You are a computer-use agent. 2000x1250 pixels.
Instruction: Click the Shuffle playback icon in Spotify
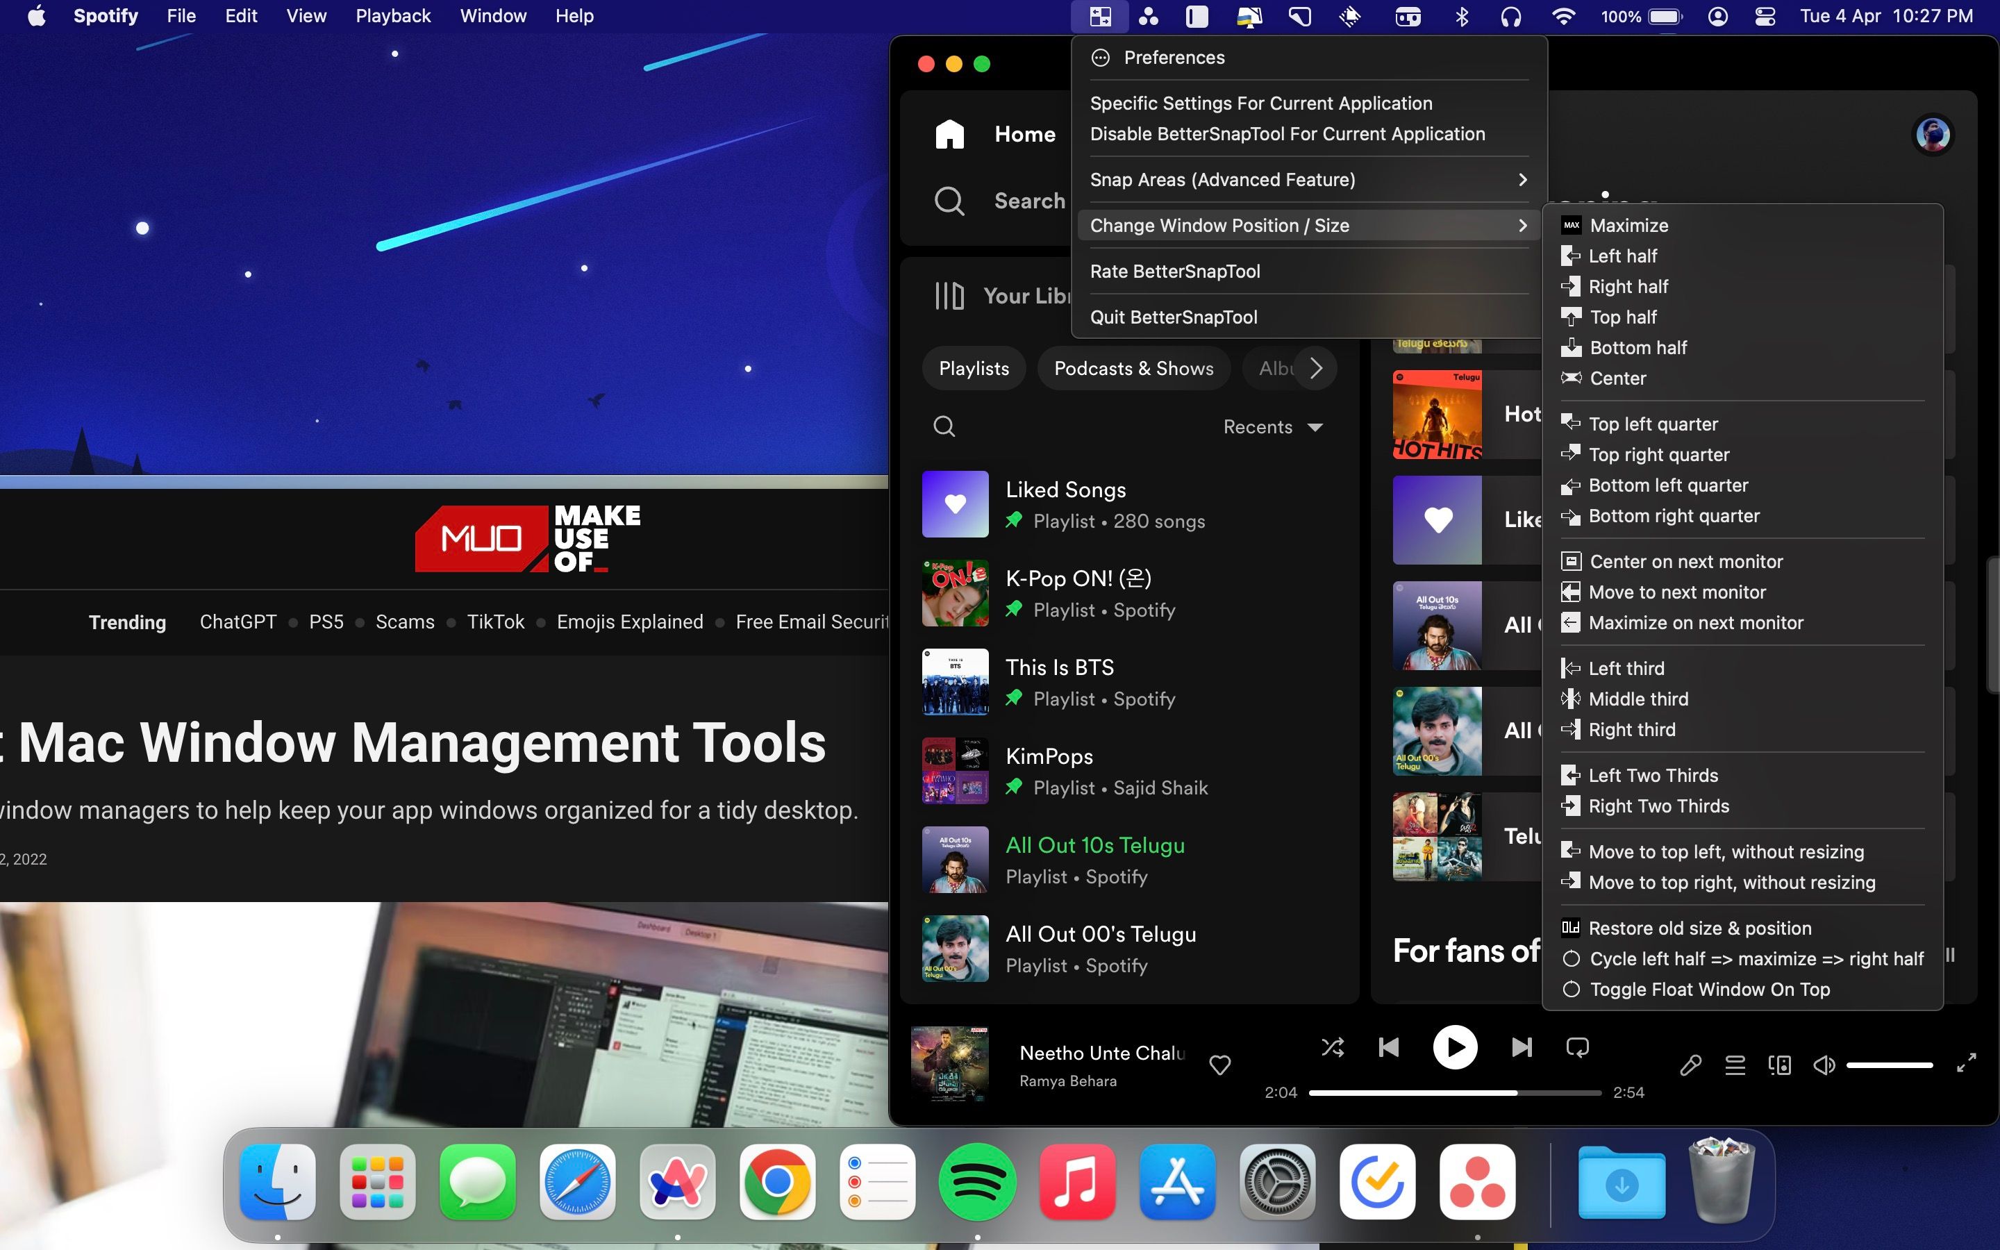click(1332, 1047)
